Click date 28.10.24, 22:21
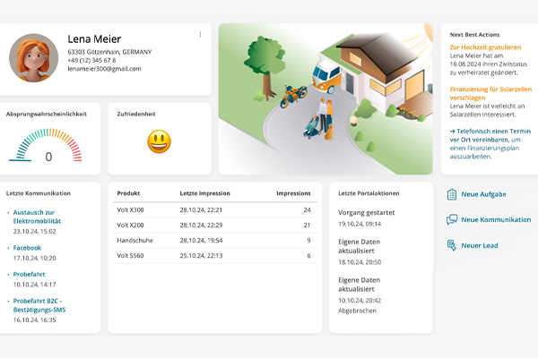Image resolution: width=538 pixels, height=358 pixels. pyautogui.click(x=201, y=209)
